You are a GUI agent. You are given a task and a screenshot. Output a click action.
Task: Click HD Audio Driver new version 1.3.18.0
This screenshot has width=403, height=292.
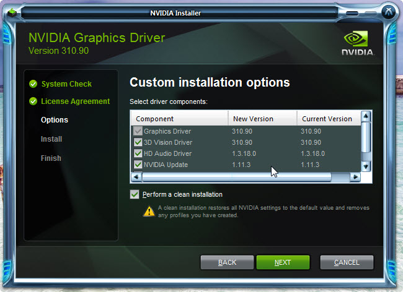(244, 153)
